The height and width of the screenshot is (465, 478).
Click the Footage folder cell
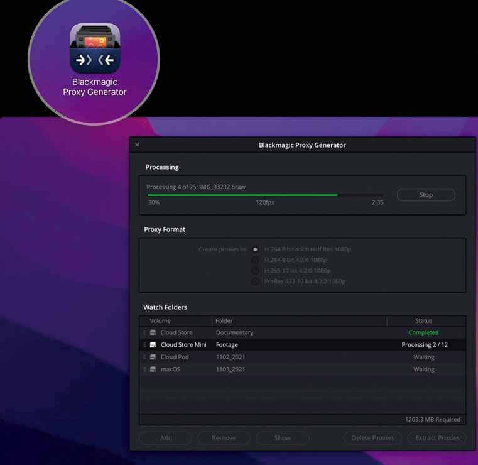pyautogui.click(x=227, y=344)
